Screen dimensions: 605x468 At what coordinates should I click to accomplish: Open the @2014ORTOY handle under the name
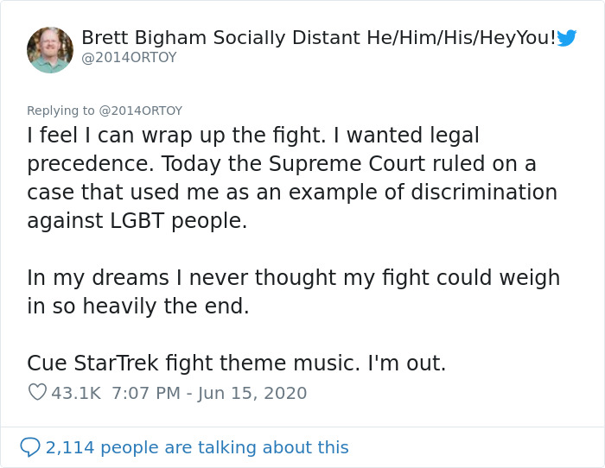(128, 57)
